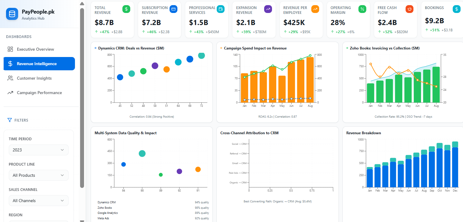The width and height of the screenshot is (463, 222).
Task: Click the Free Cash Flow piggy icon
Action: click(x=410, y=9)
